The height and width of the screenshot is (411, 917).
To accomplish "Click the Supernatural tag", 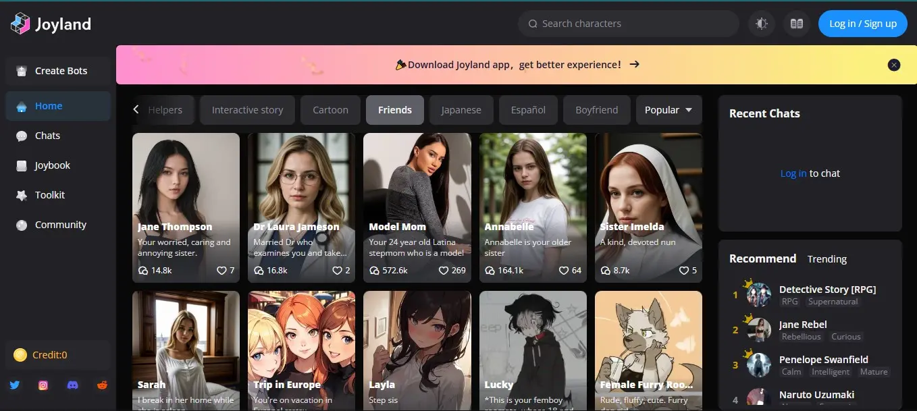I will pyautogui.click(x=833, y=302).
